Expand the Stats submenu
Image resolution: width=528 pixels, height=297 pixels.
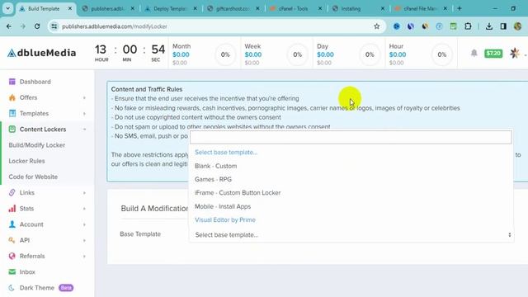(x=84, y=209)
